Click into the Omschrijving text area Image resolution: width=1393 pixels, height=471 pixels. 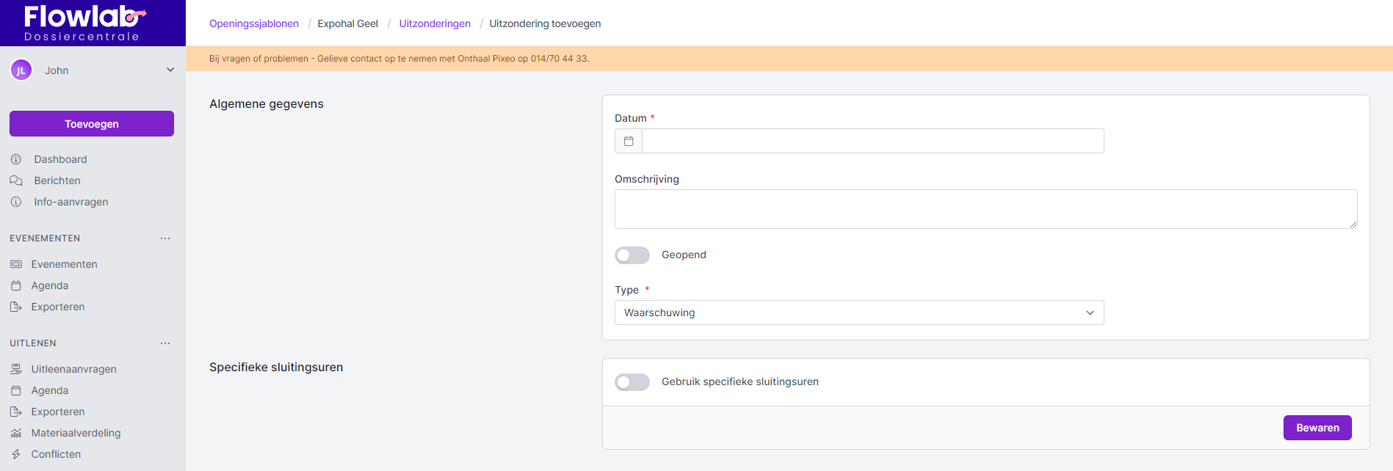[985, 209]
